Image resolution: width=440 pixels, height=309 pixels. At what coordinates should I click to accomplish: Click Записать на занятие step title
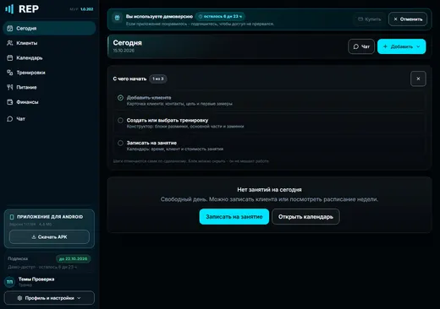click(151, 143)
